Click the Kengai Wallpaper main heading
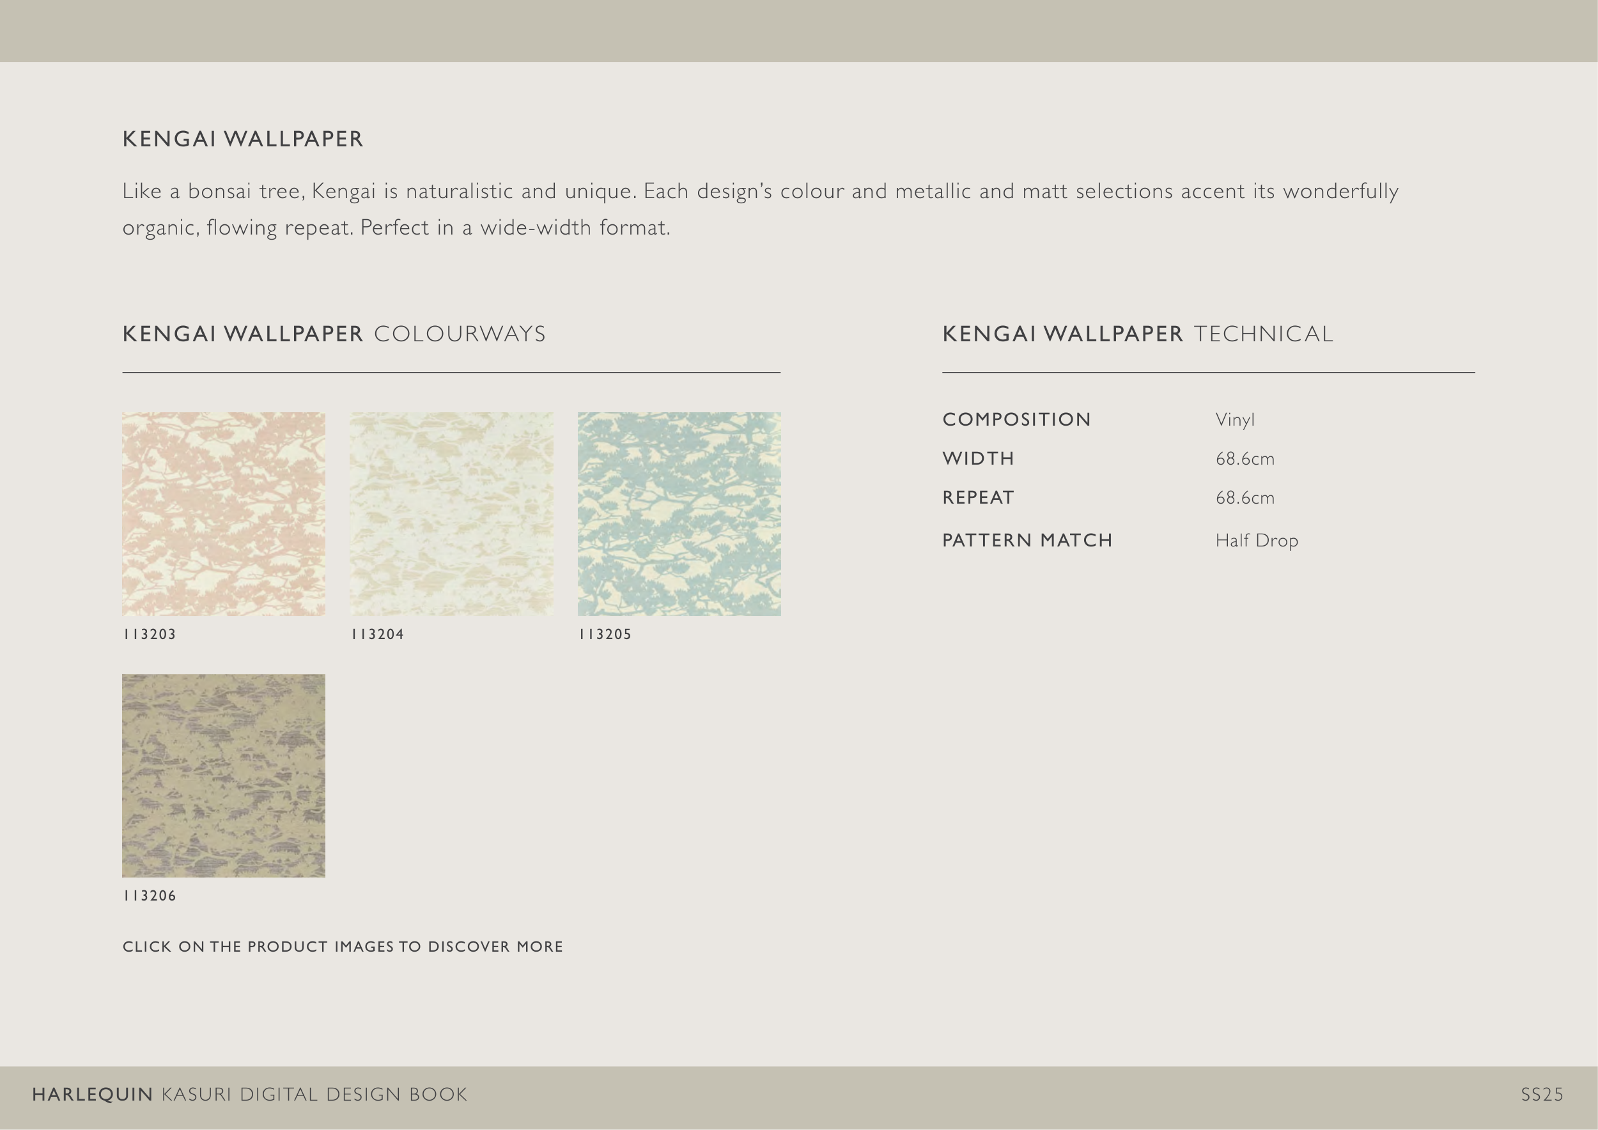 (x=243, y=139)
